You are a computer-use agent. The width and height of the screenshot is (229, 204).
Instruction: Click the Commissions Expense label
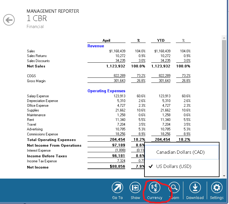pyautogui.click(x=42, y=134)
